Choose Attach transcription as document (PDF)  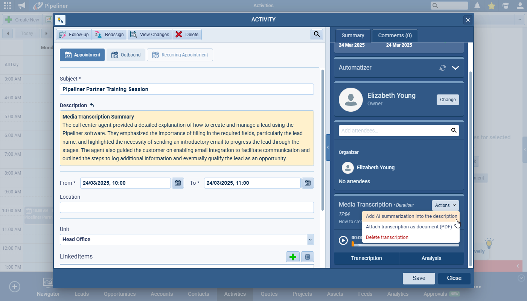pos(409,227)
